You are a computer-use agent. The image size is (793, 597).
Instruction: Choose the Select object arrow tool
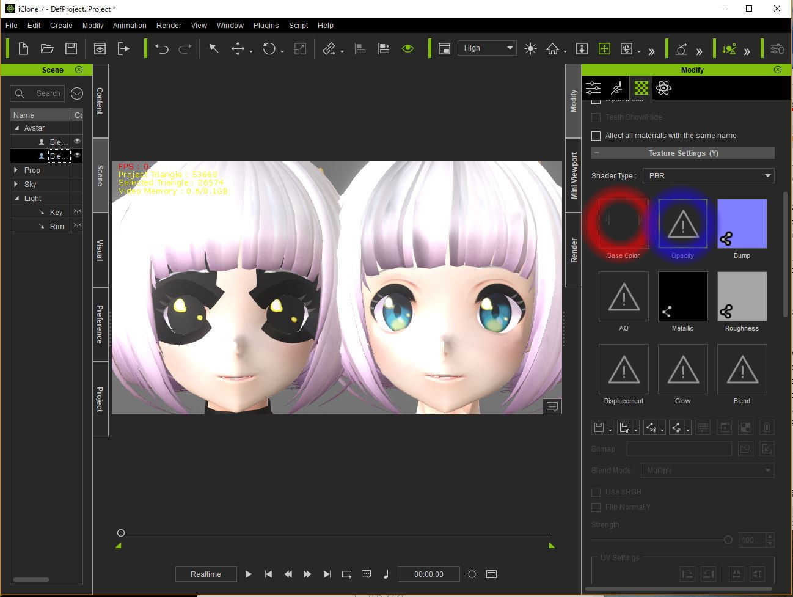click(214, 48)
